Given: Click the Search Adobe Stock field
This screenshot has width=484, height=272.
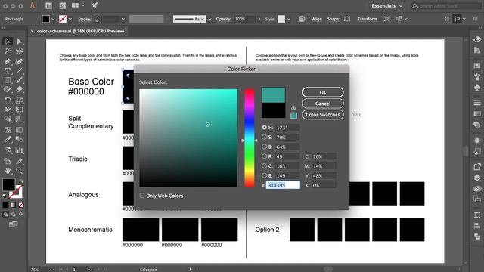Looking at the screenshot, I should coord(446,6).
